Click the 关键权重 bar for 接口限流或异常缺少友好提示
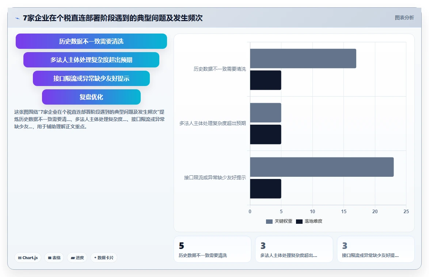 (322, 167)
